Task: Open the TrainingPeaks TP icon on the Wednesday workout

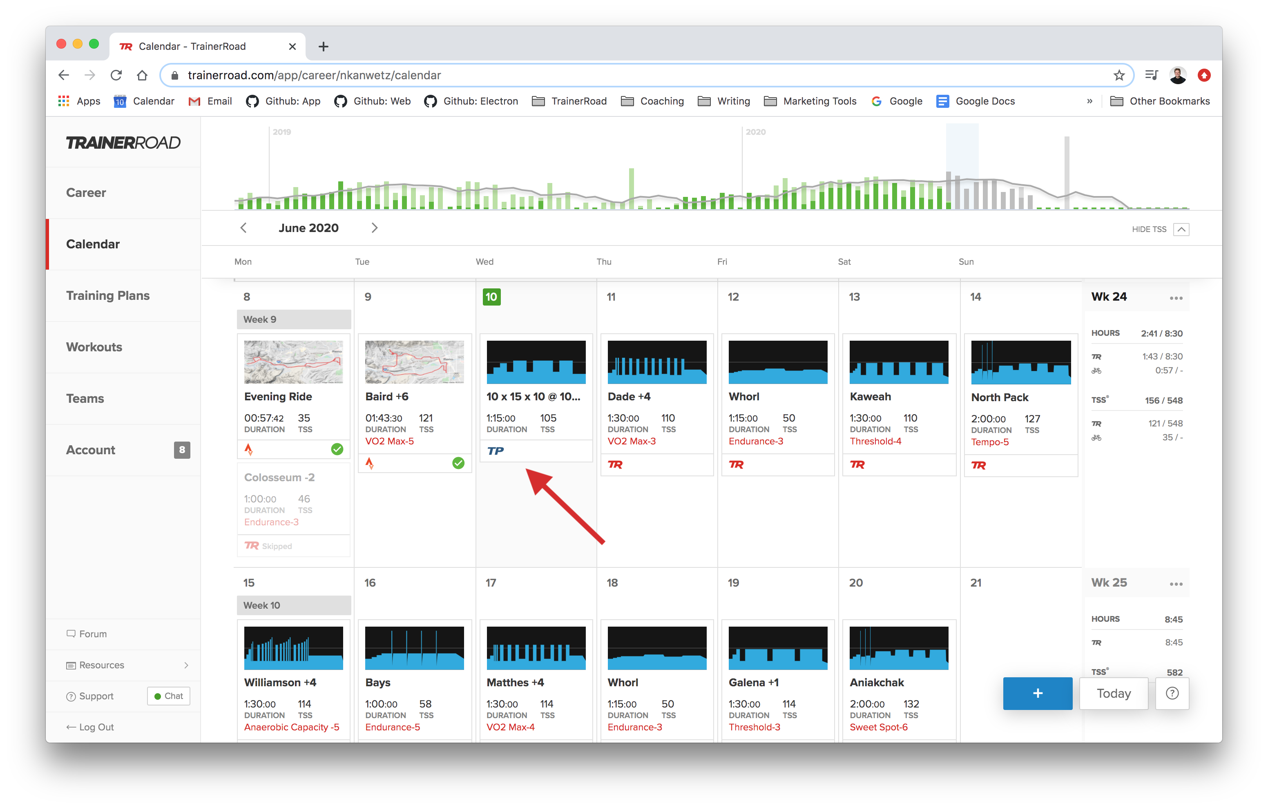Action: [496, 451]
